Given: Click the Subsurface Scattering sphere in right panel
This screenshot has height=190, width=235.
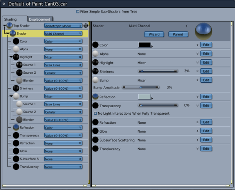Looking at the screenshot, I should (x=95, y=140).
